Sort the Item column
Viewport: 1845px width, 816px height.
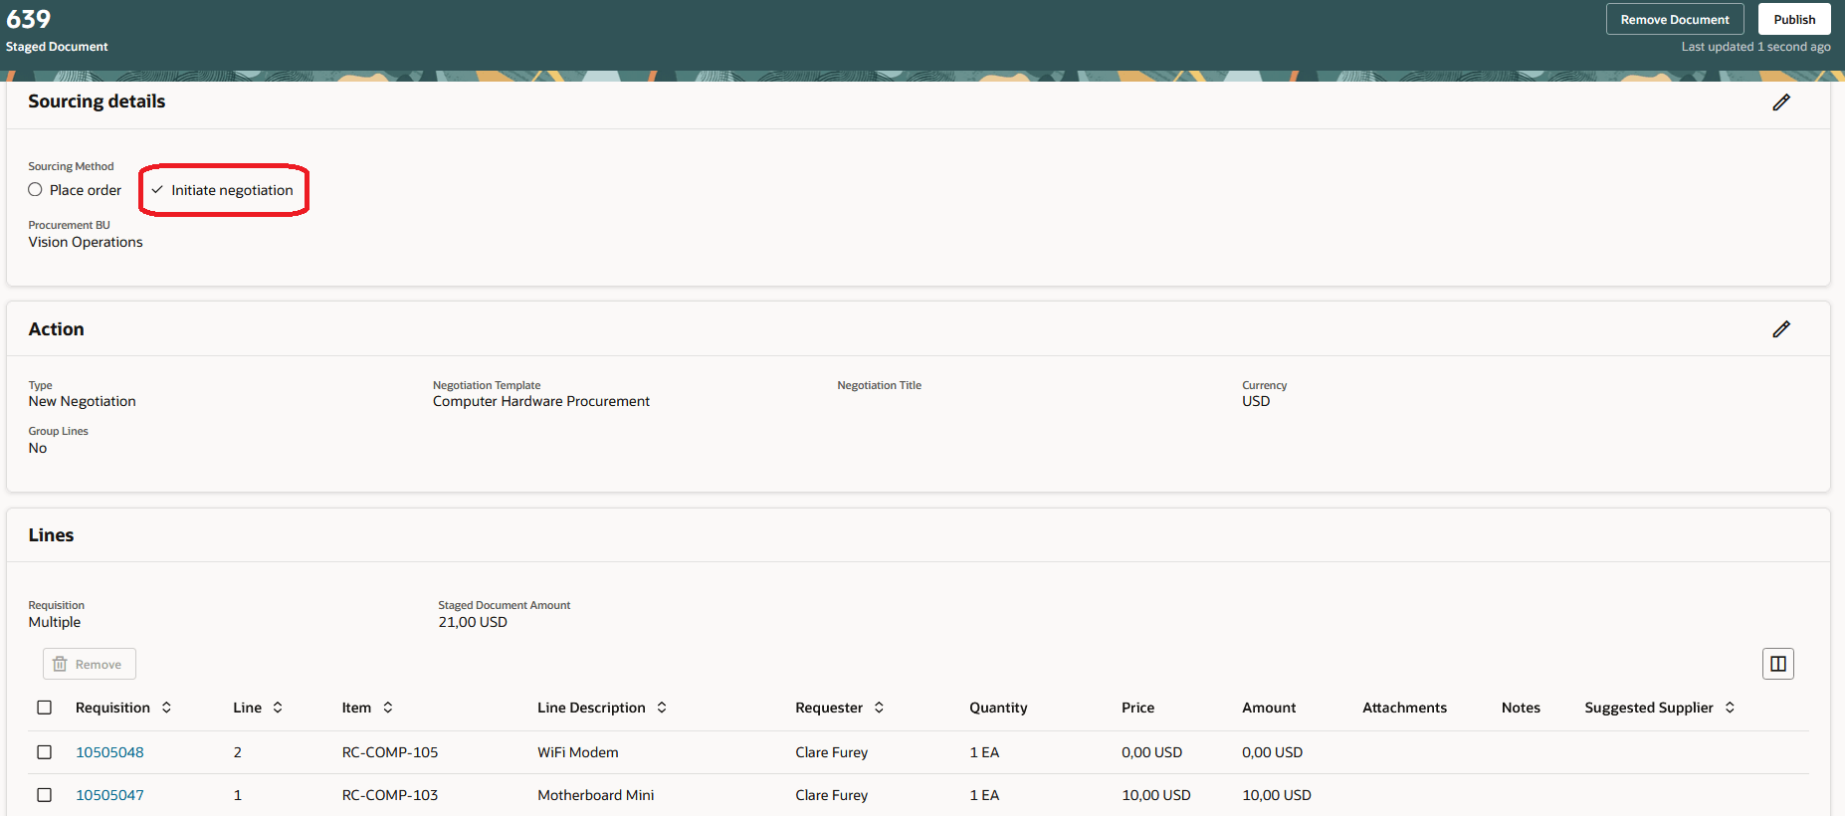388,708
